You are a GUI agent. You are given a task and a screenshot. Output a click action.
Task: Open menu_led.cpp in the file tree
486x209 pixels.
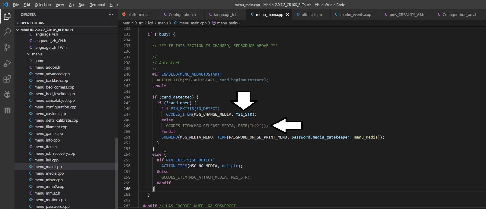[66, 160]
